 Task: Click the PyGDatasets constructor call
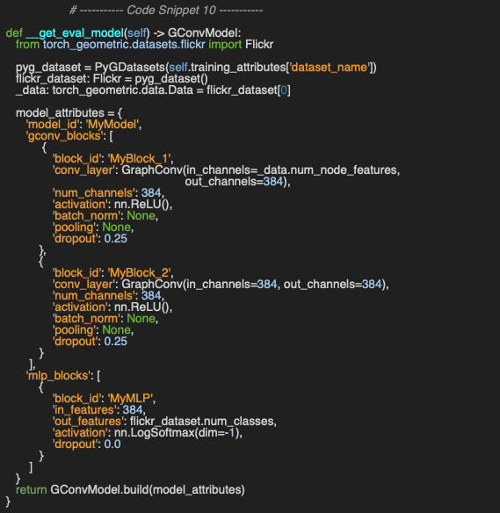pos(236,68)
